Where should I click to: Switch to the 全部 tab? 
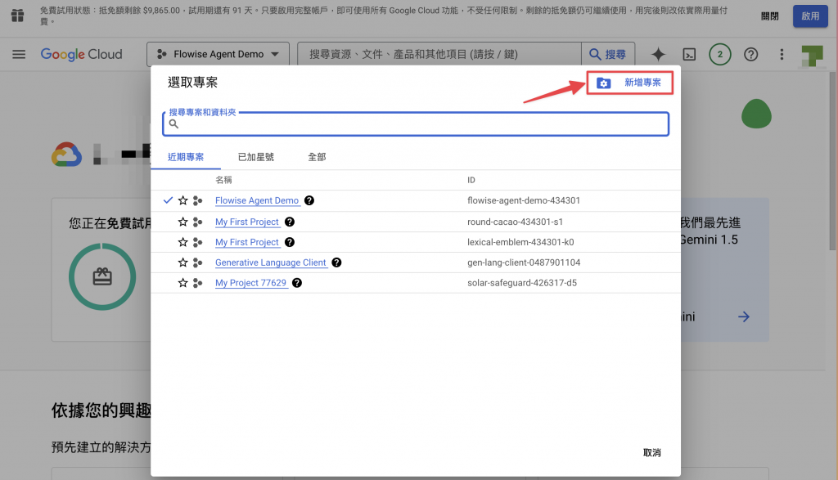point(317,157)
